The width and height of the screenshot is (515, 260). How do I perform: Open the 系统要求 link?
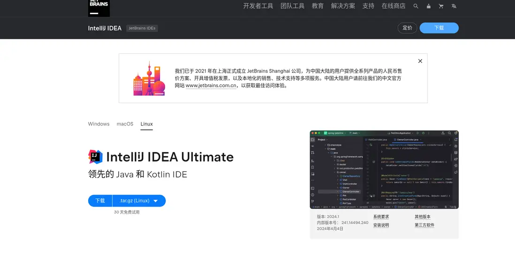tap(381, 217)
